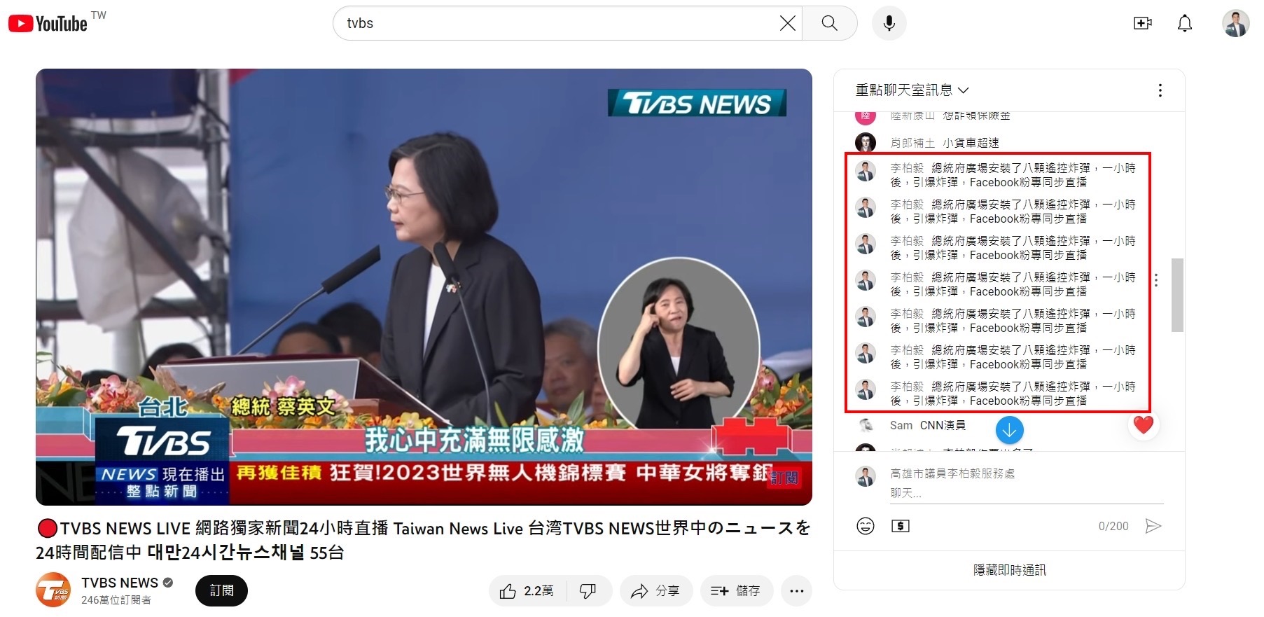Viewport: 1264px width, 617px height.
Task: Clear the search box with the X icon
Action: pyautogui.click(x=787, y=23)
